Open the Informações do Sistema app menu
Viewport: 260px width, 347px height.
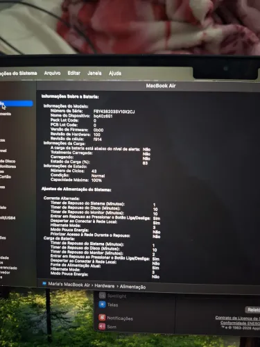(x=19, y=74)
